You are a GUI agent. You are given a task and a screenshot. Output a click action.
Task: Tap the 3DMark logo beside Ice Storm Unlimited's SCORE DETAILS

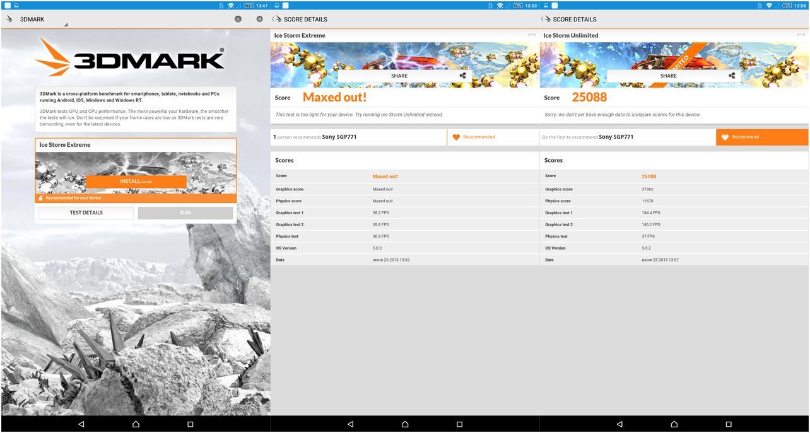coord(547,20)
